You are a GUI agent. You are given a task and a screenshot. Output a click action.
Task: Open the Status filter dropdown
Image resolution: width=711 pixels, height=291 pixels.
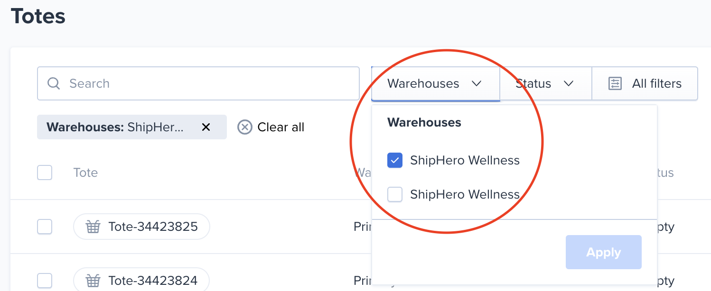pos(546,84)
